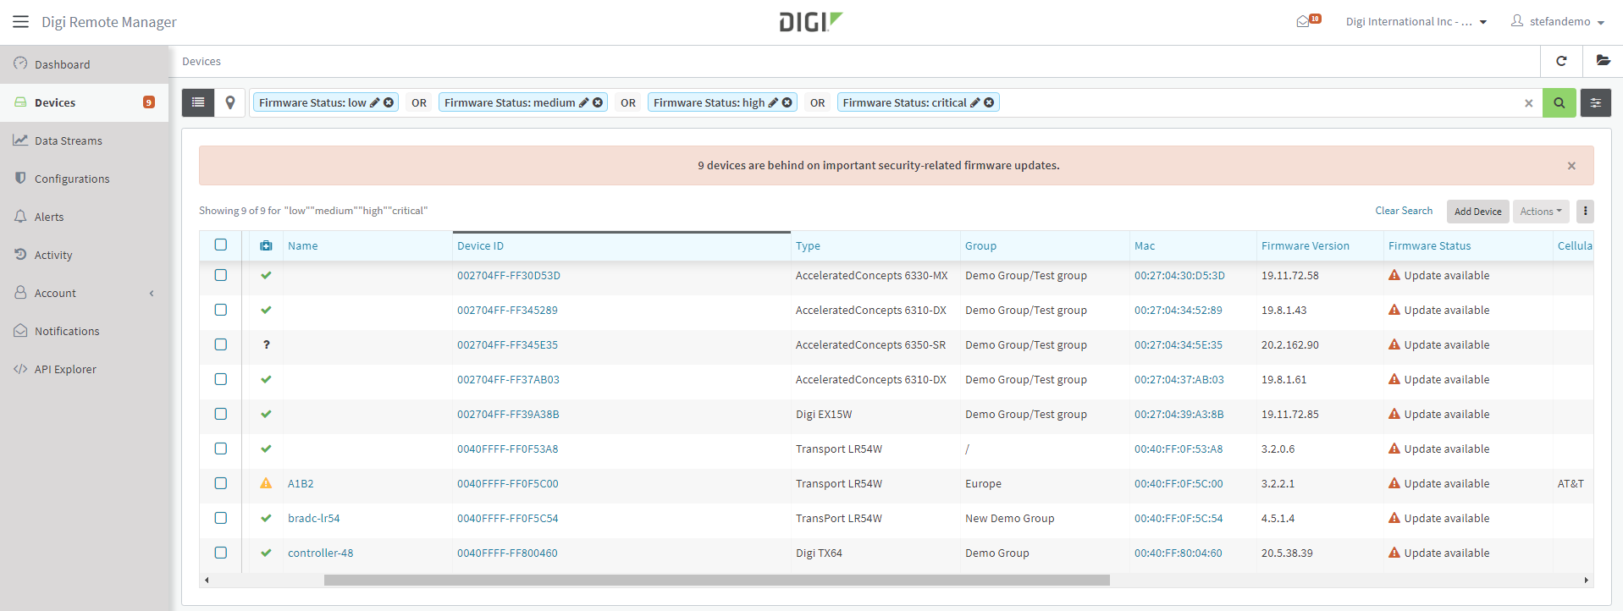Open device ID 002704FF-FF345289 link

click(x=507, y=310)
